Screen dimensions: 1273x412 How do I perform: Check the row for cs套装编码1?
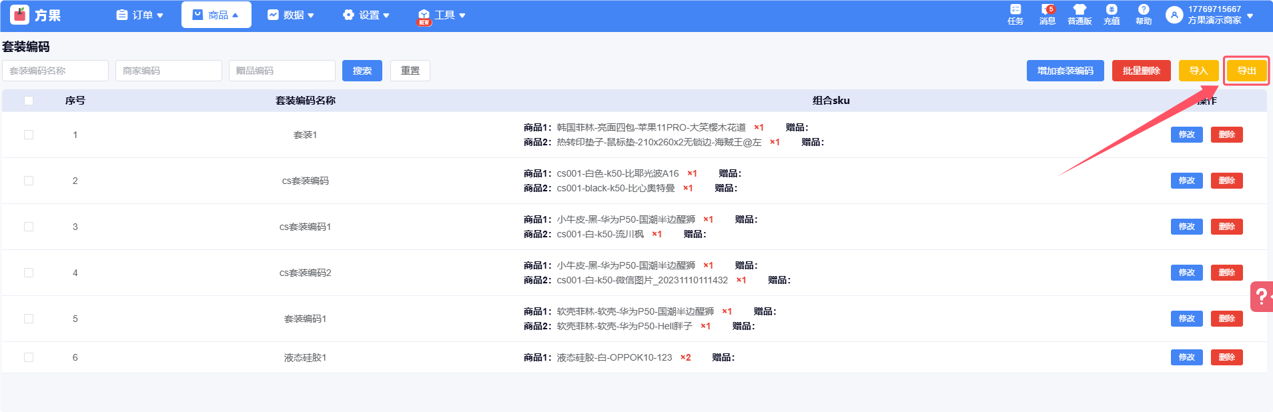[29, 227]
